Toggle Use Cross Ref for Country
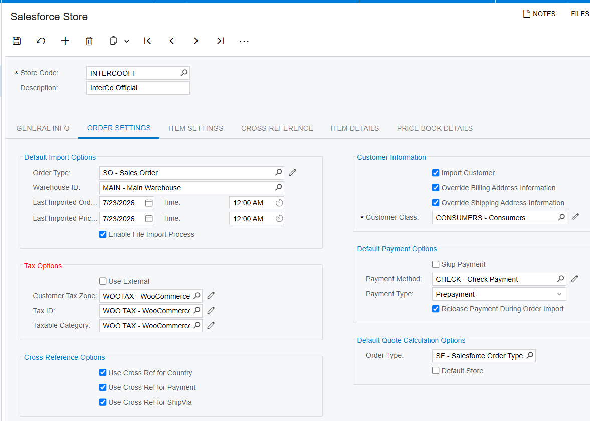Screen dimensions: 590x421 click(x=103, y=372)
